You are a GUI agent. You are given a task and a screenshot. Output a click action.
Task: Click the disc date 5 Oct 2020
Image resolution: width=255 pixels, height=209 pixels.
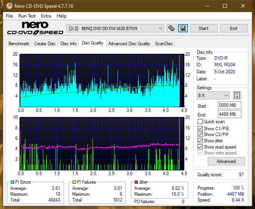coord(225,72)
